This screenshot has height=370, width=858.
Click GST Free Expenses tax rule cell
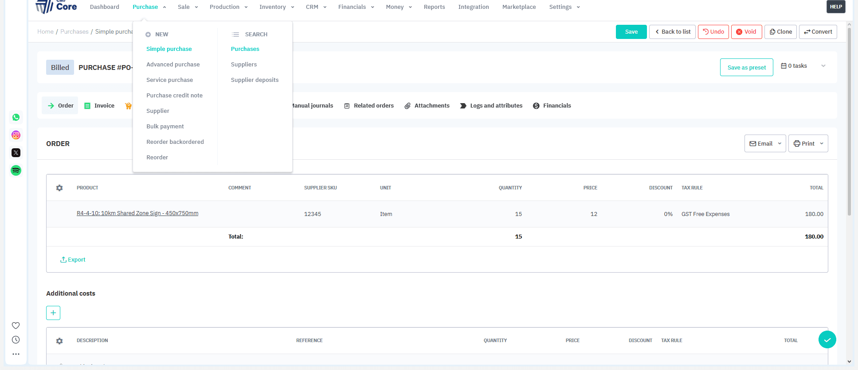pos(705,214)
